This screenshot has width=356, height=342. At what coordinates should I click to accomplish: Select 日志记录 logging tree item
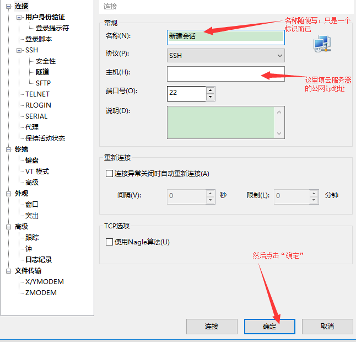pos(39,260)
